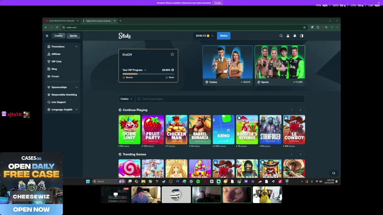Bookmark this page with the star
Image resolution: width=383 pixels, height=215 pixels.
coord(304,27)
